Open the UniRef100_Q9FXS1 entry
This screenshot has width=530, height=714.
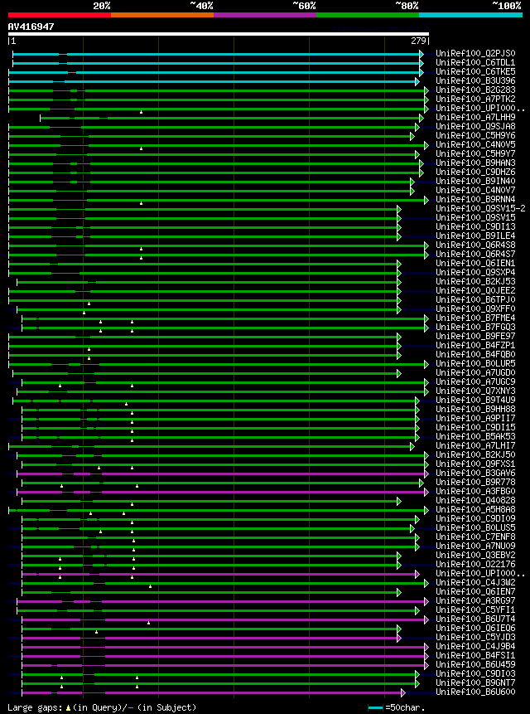475,464
